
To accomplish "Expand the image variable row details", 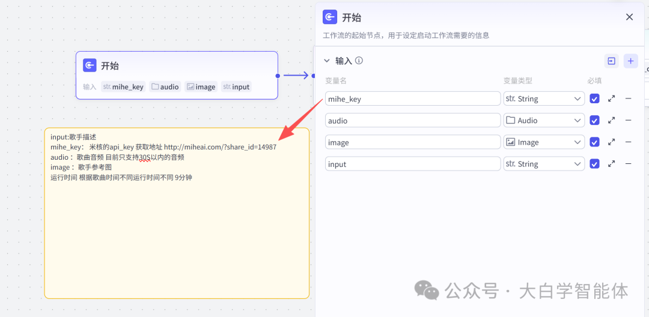I will point(611,142).
